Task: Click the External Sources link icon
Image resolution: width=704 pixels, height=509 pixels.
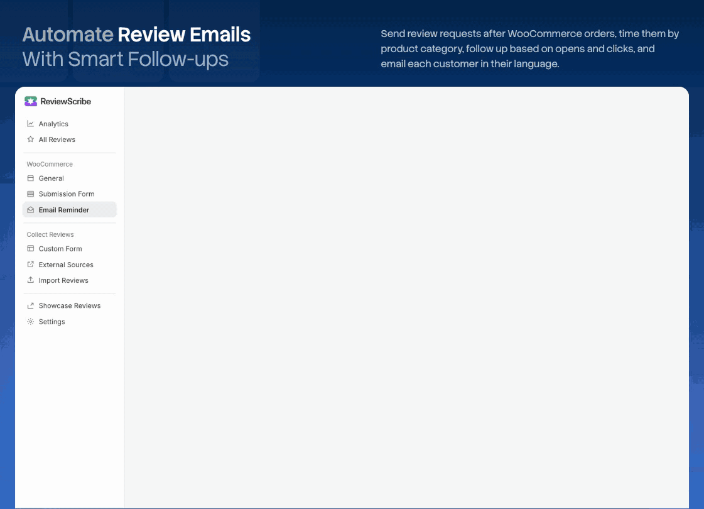Action: pos(31,264)
